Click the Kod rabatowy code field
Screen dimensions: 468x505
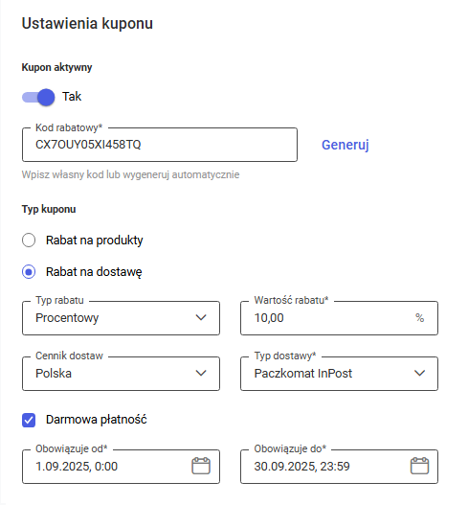pos(160,145)
